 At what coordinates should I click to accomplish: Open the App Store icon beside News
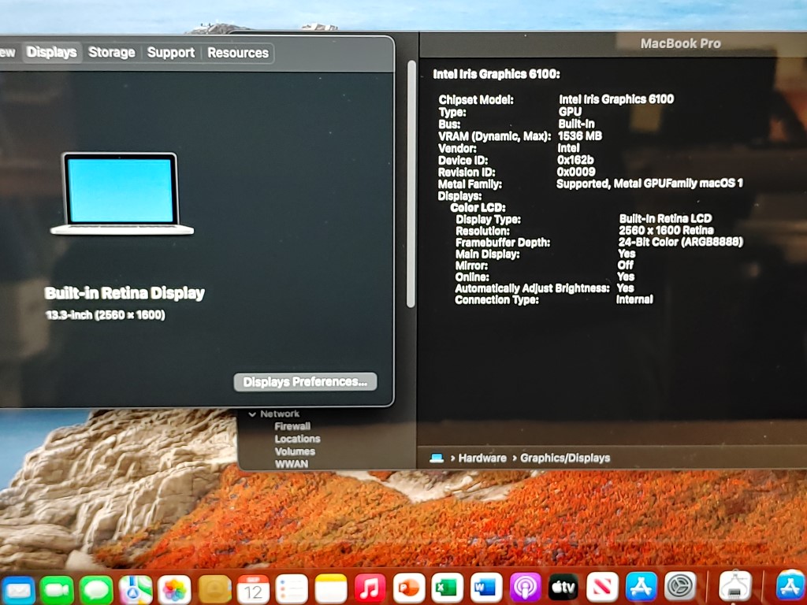click(642, 586)
